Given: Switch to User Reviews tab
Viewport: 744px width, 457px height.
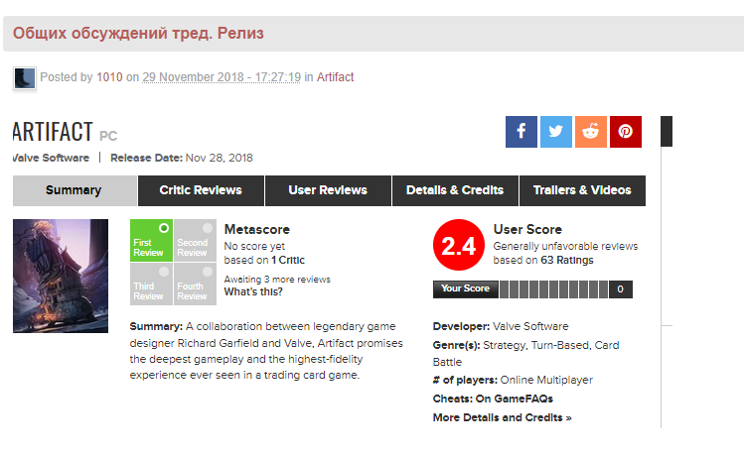Looking at the screenshot, I should pyautogui.click(x=328, y=190).
